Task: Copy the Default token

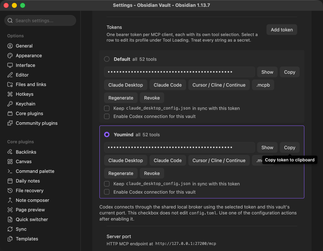Action: (x=289, y=72)
